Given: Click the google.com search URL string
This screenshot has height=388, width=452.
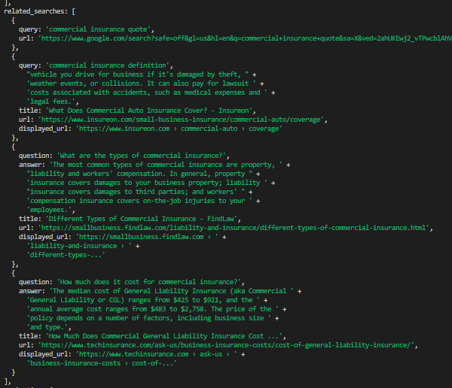Looking at the screenshot, I should [245, 38].
